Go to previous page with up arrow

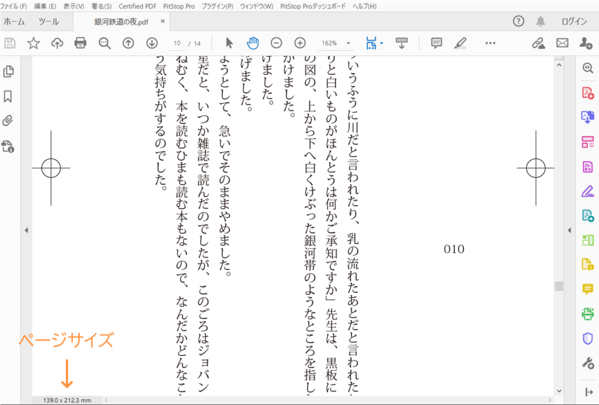click(128, 43)
